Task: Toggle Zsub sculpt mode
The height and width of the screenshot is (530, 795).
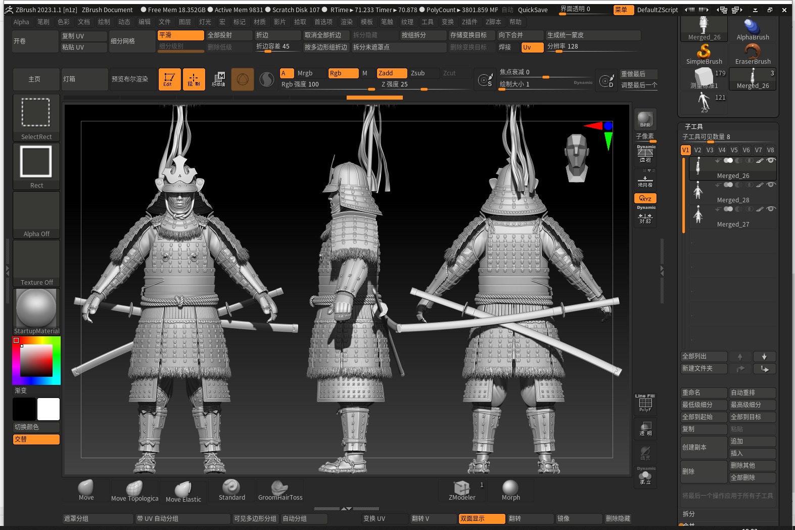Action: [424, 73]
